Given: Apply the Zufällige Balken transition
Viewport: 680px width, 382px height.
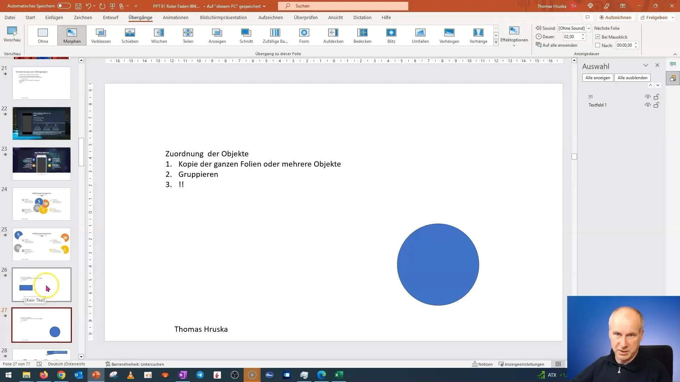Looking at the screenshot, I should (275, 35).
